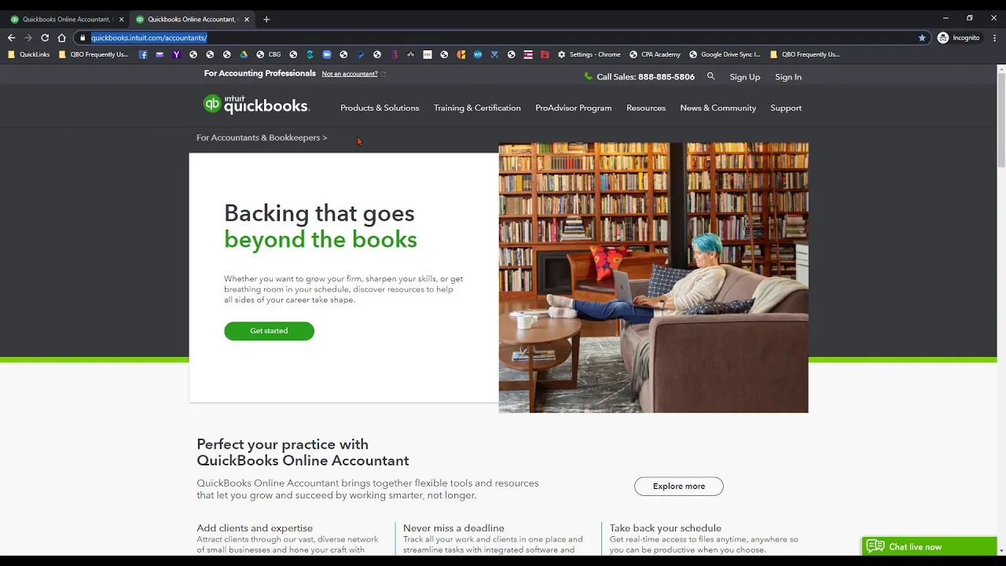Open the Training & Certification menu
The height and width of the screenshot is (566, 1006).
click(x=477, y=108)
